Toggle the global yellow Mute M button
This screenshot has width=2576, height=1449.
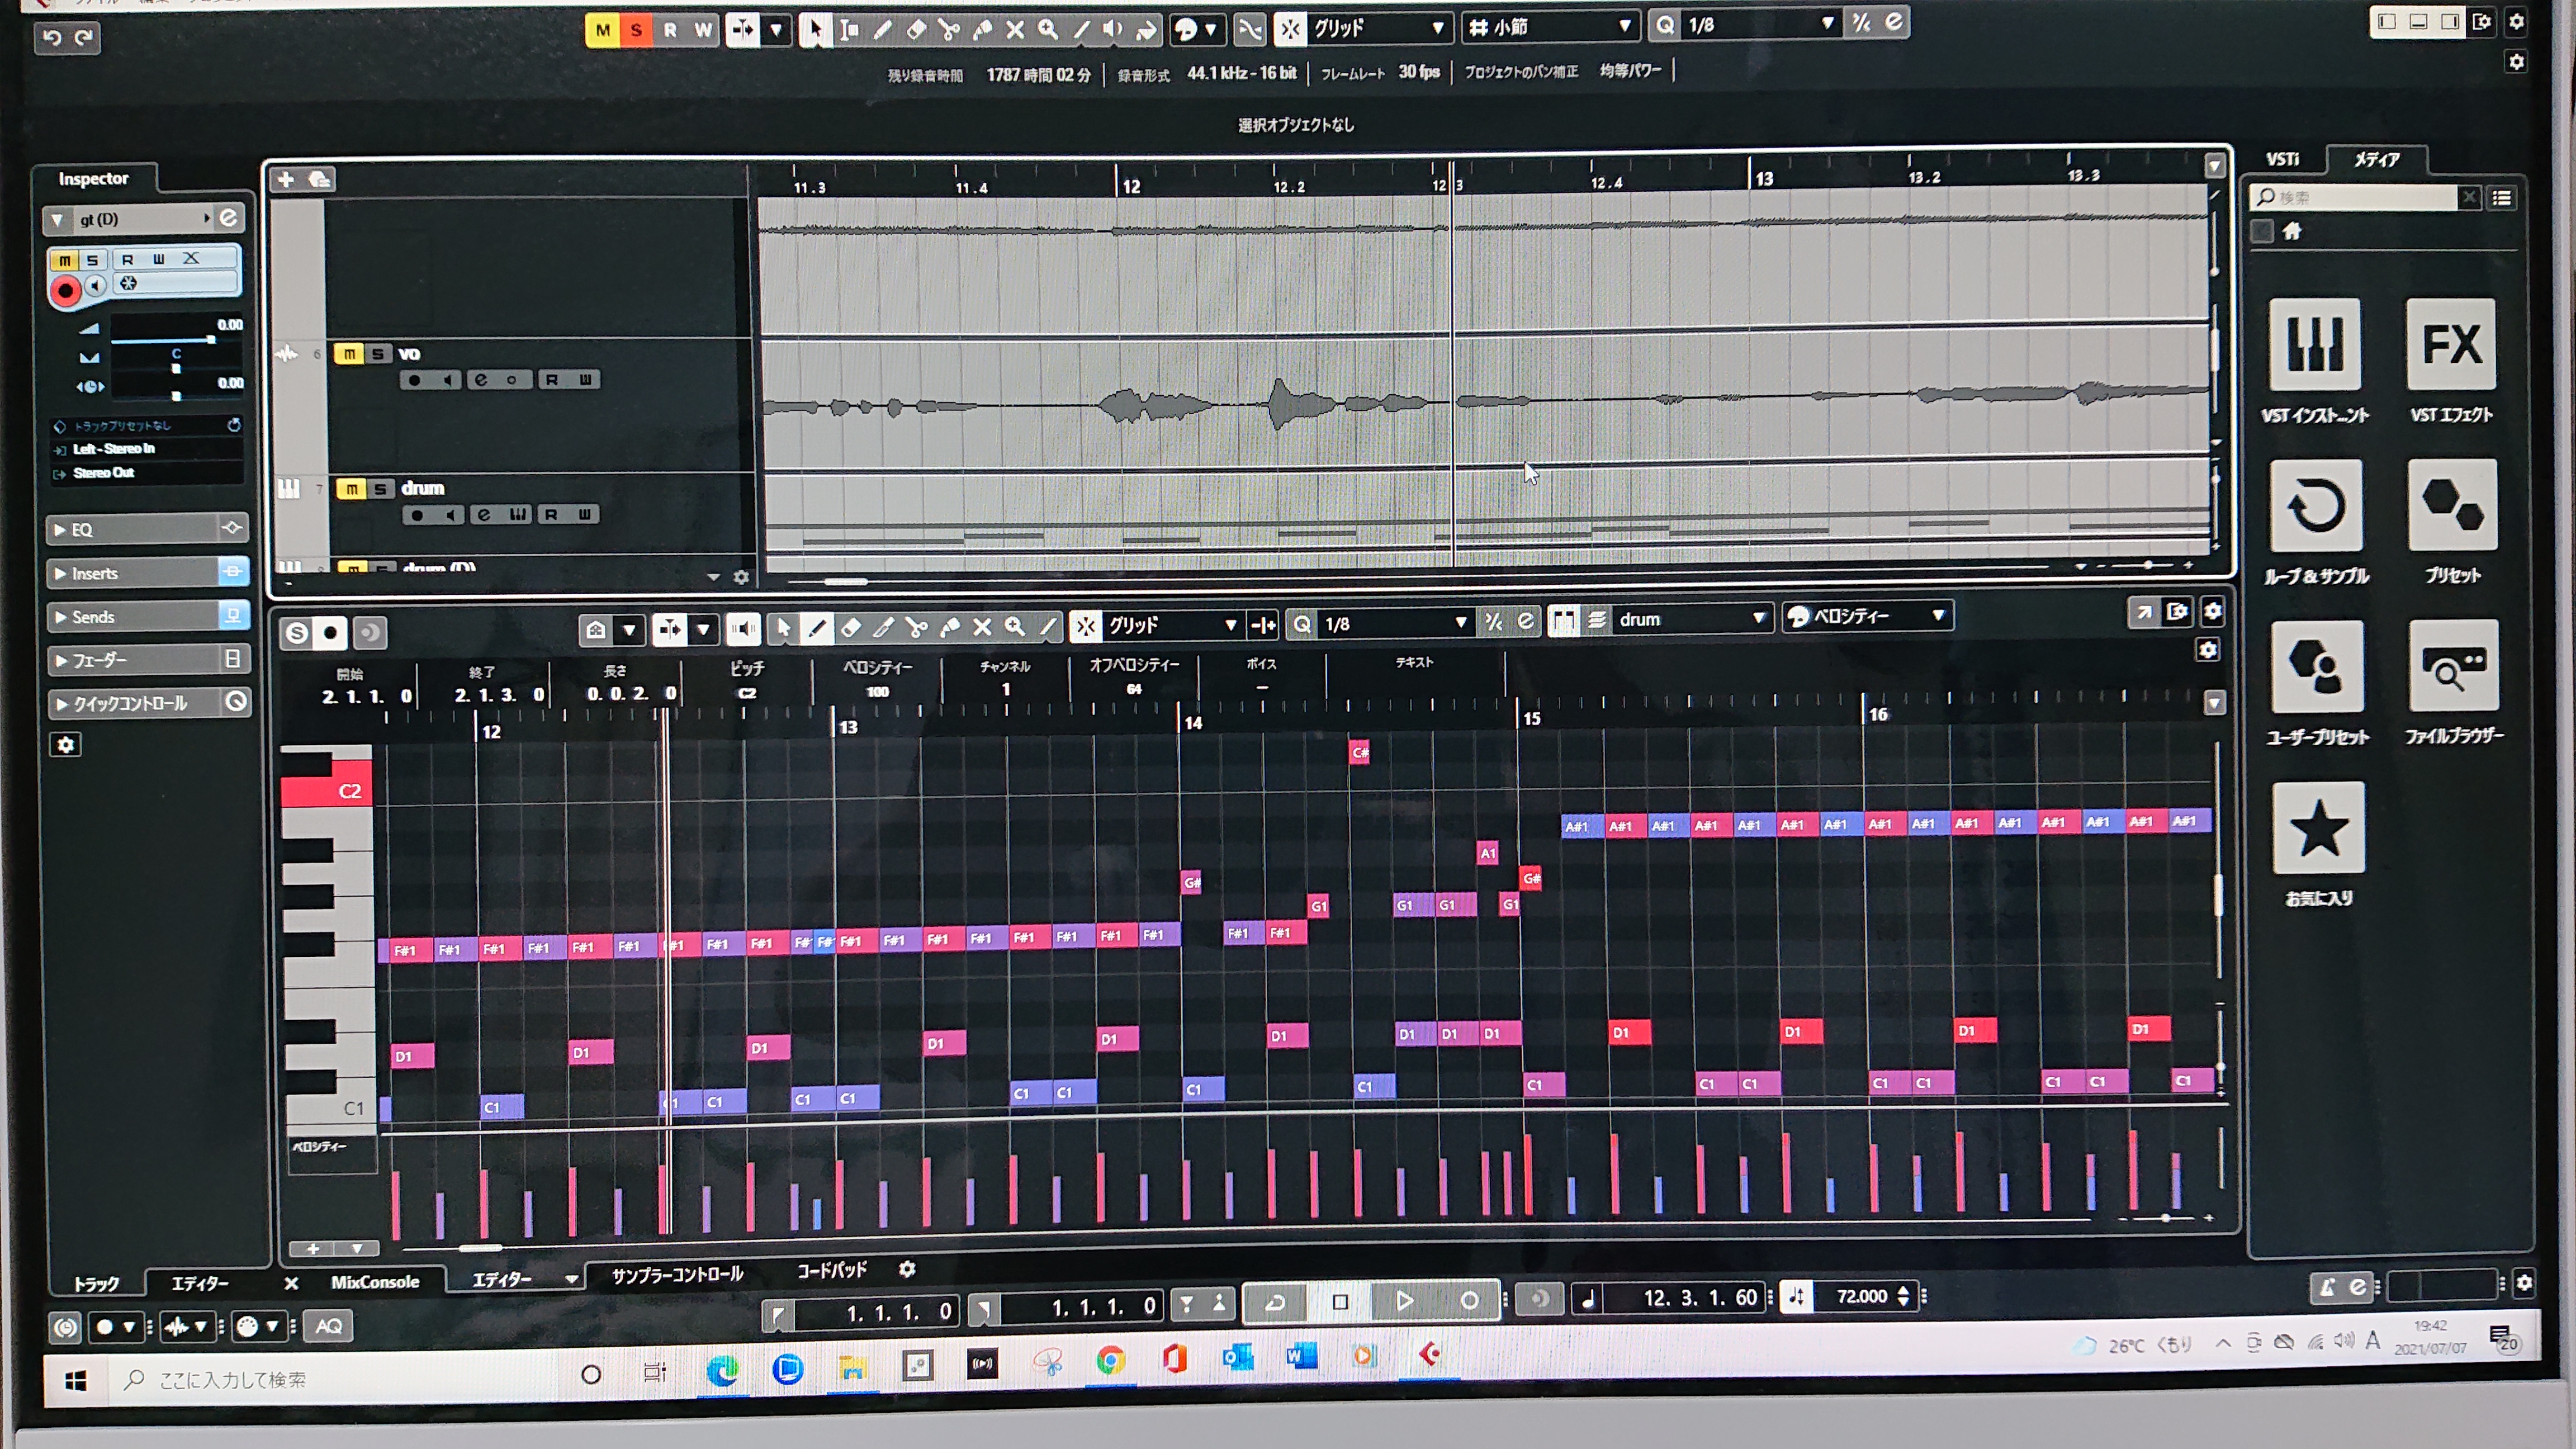coord(602,30)
